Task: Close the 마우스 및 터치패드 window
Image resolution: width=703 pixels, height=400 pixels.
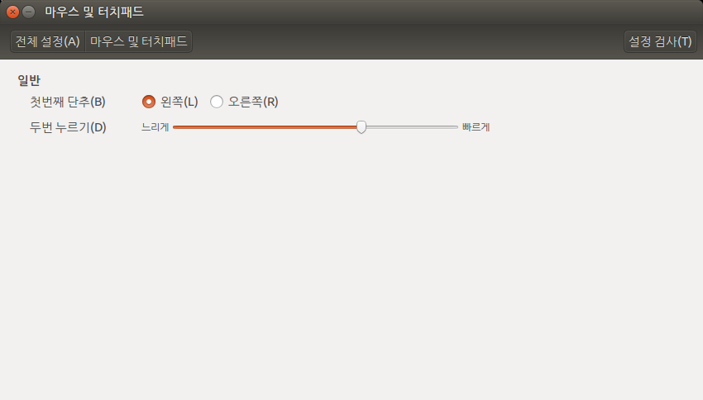Action: click(12, 12)
